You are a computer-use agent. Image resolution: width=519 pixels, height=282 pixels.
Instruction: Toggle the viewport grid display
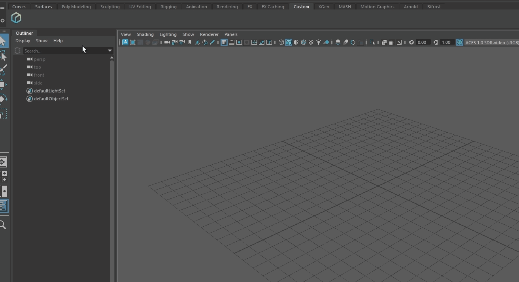click(224, 42)
